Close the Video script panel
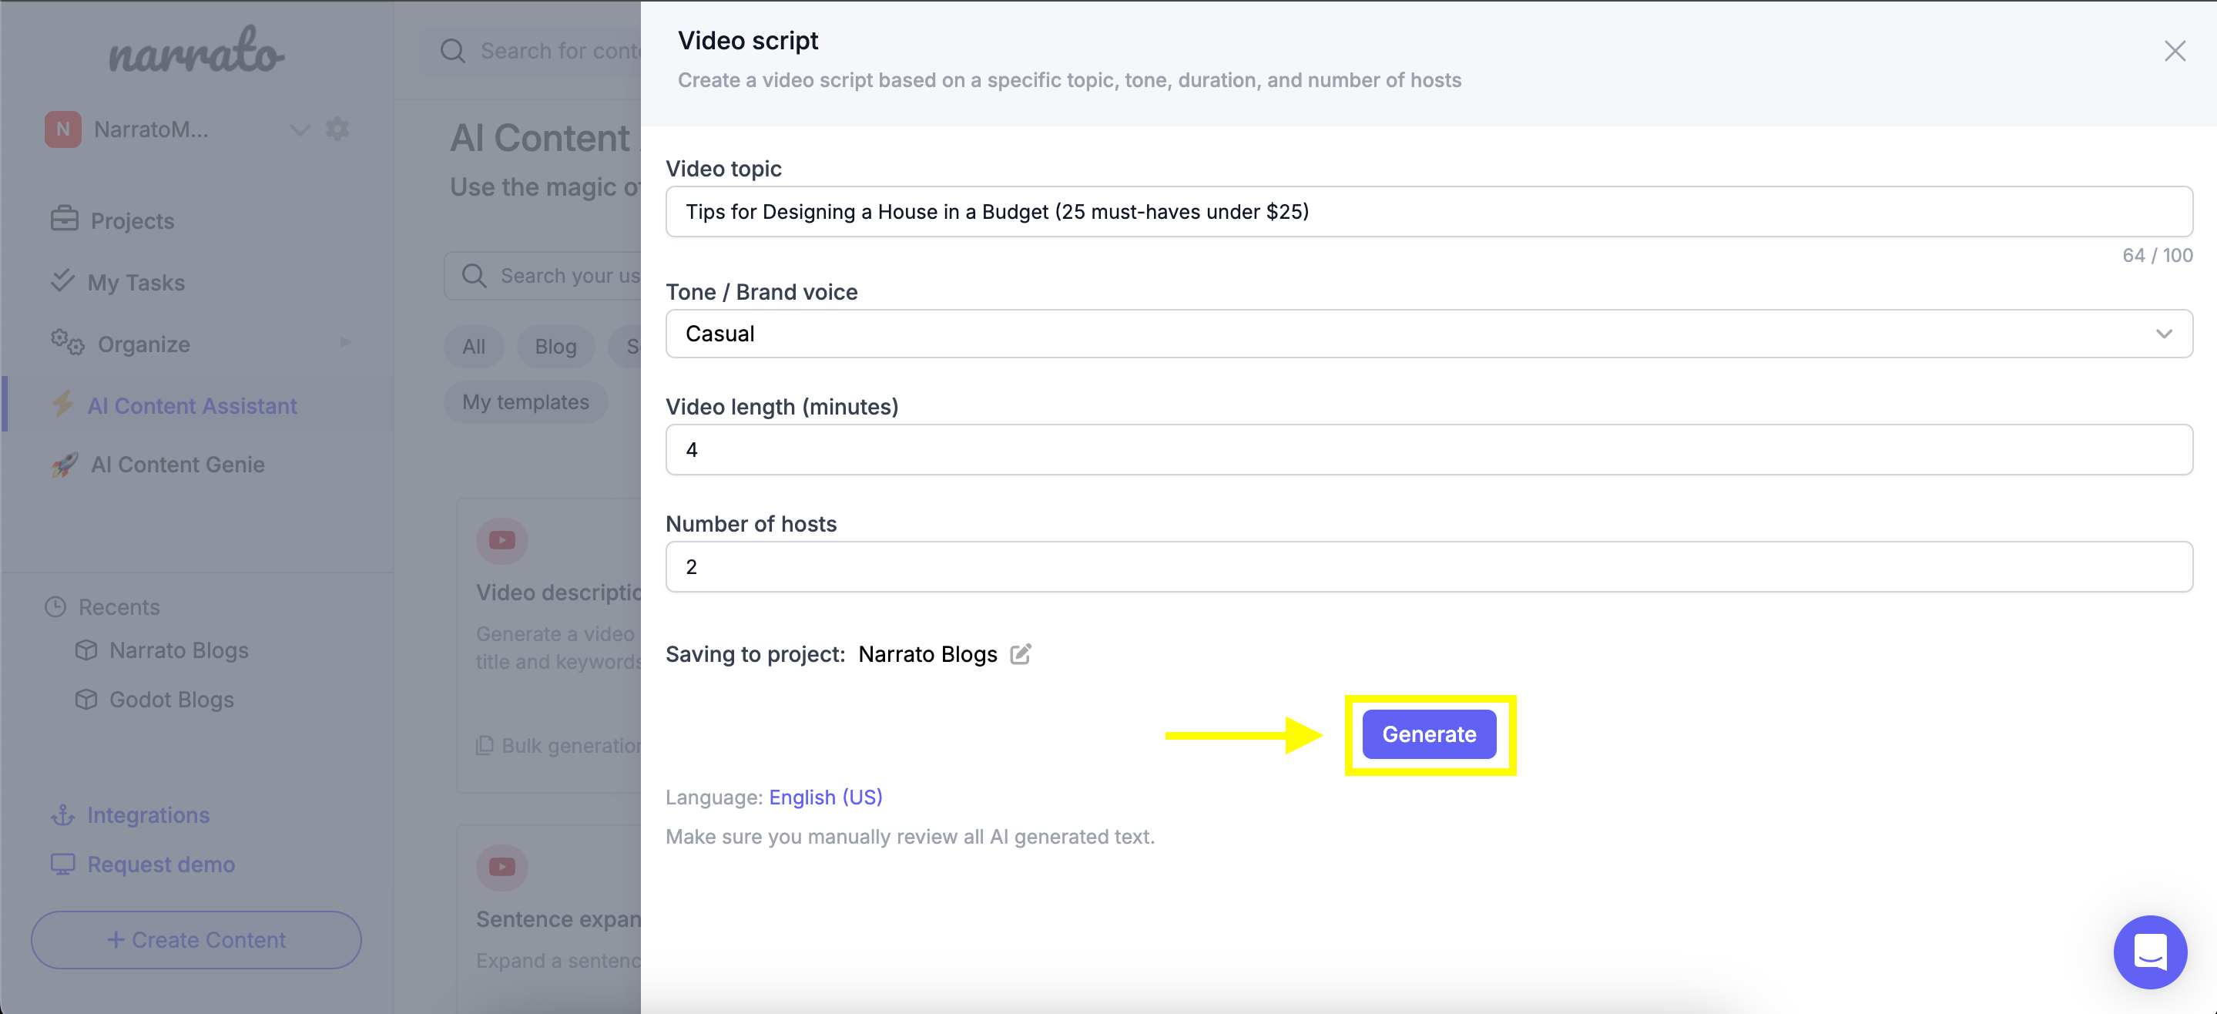 (2175, 52)
